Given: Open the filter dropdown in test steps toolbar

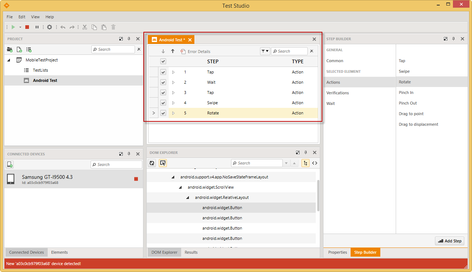Looking at the screenshot, I should [x=265, y=51].
